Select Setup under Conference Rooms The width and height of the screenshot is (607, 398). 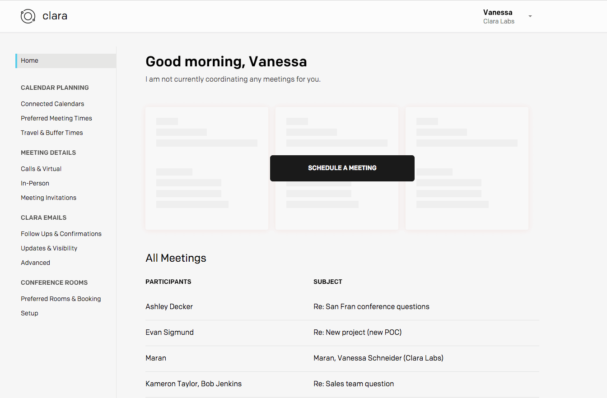(x=29, y=313)
